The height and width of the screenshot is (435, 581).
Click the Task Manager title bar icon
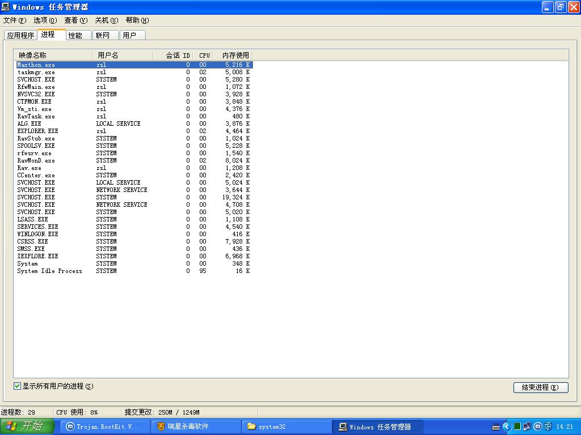point(6,7)
